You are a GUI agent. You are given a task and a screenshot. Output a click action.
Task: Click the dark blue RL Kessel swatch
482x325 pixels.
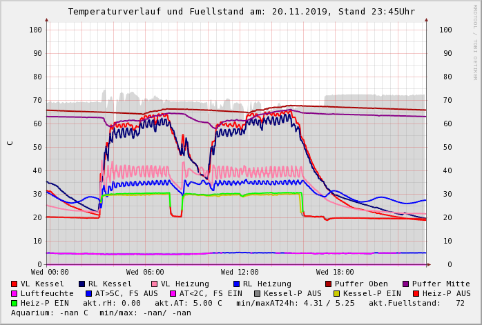82,284
